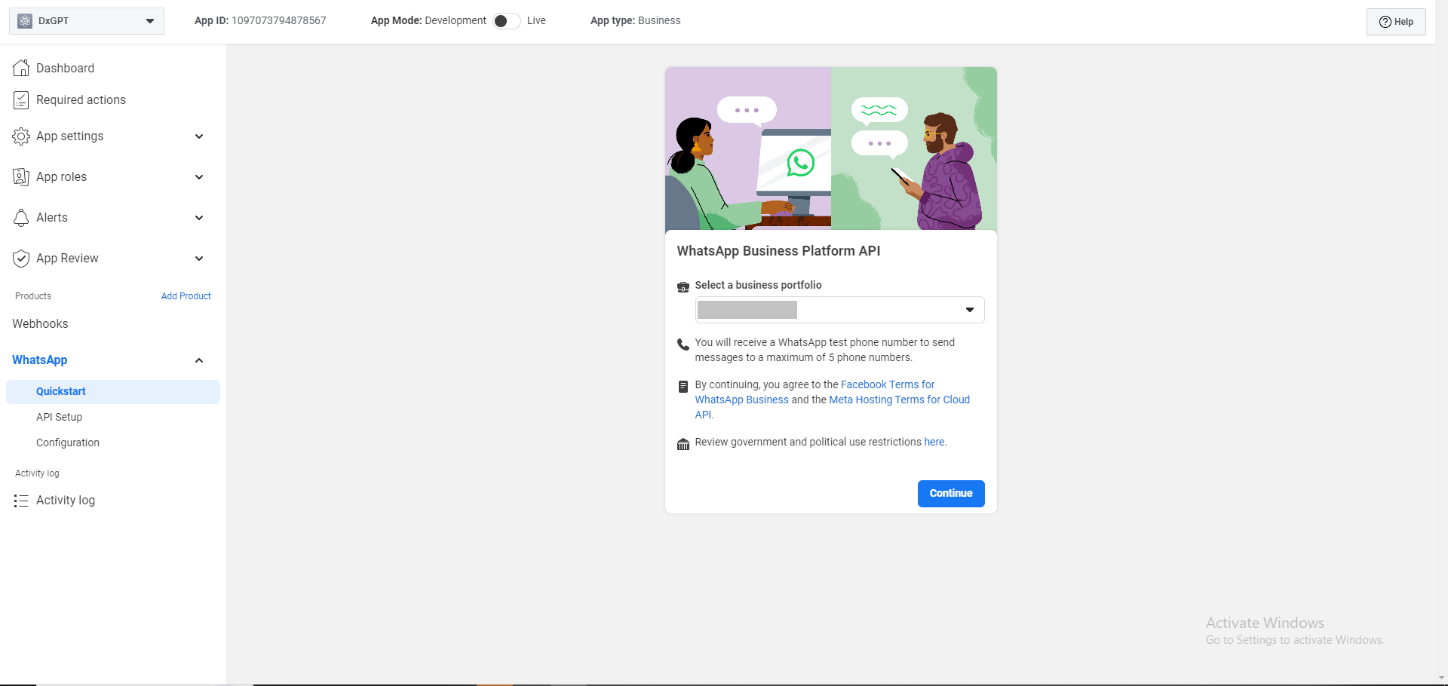The width and height of the screenshot is (1448, 686).
Task: Open the Help button
Action: [x=1396, y=22]
